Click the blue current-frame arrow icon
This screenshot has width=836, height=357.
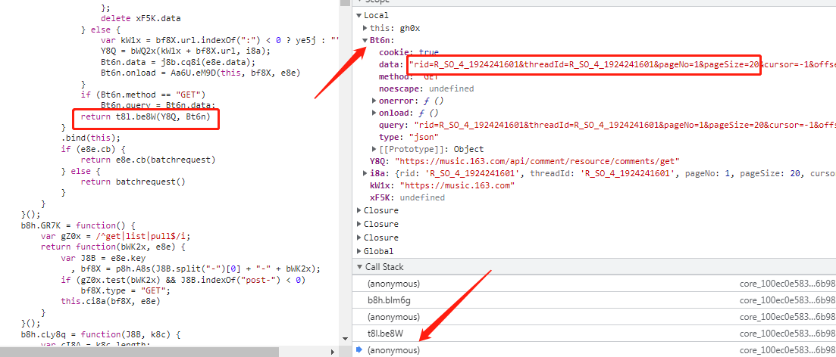tap(359, 349)
